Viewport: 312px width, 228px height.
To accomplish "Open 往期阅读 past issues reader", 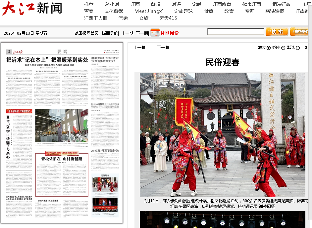I will pyautogui.click(x=170, y=33).
